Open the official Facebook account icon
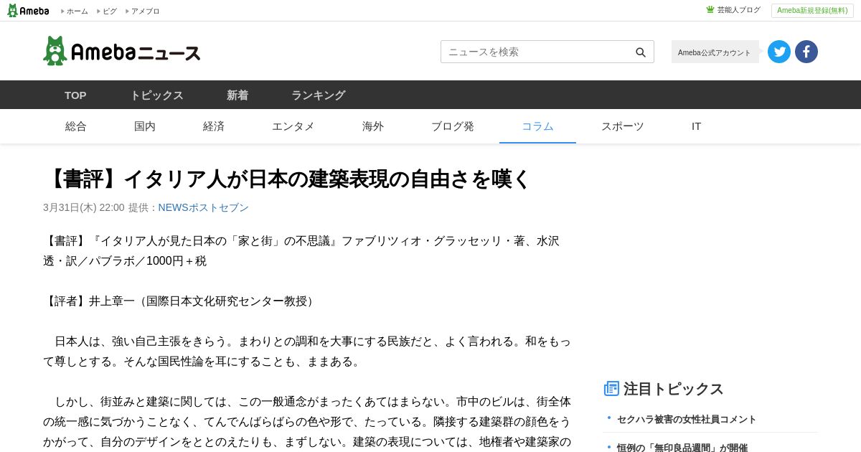The image size is (861, 452). [806, 52]
